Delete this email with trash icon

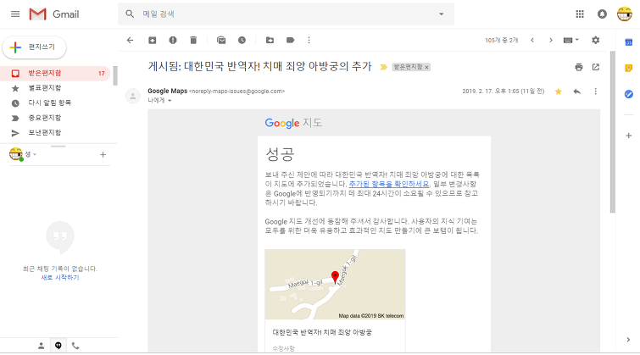pos(193,40)
